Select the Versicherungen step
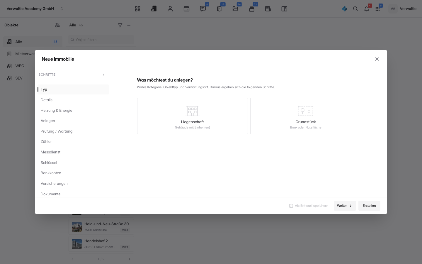Screen dimensions: 422x264 [x=73, y=183]
